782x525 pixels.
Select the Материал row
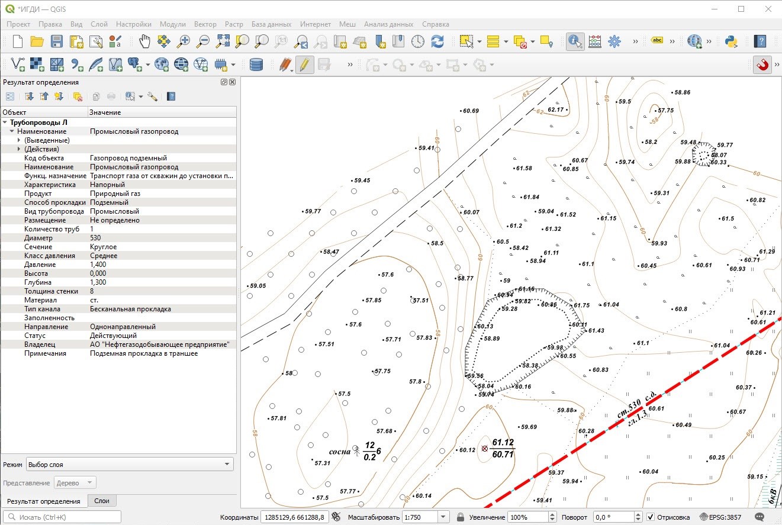[118, 300]
